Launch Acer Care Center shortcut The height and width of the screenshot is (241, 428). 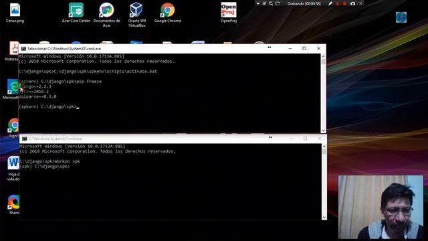(x=76, y=13)
